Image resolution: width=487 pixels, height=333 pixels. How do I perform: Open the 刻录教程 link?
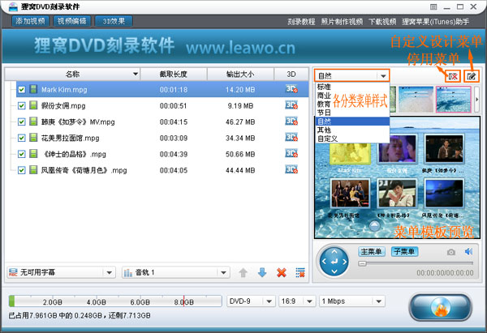pos(301,22)
